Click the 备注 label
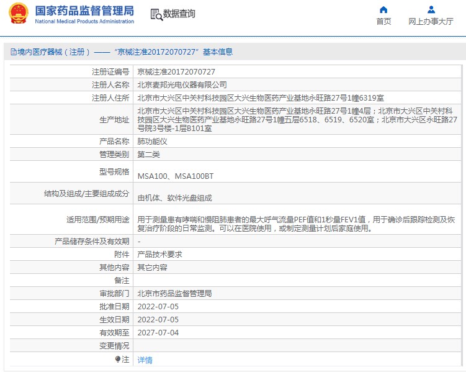Image resolution: width=466 pixels, height=372 pixels. 122,281
